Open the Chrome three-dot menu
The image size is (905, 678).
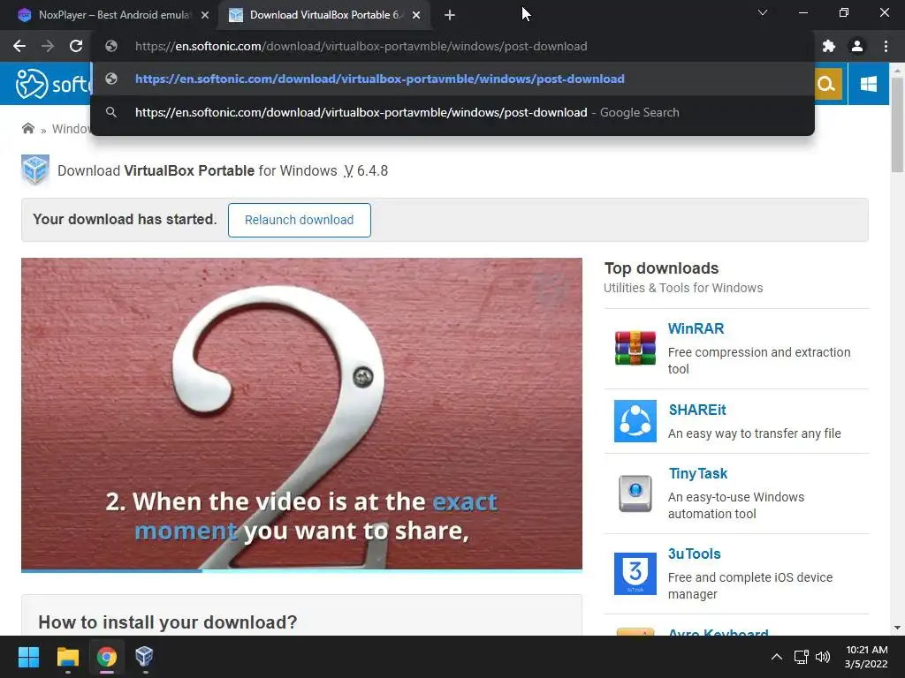point(886,46)
